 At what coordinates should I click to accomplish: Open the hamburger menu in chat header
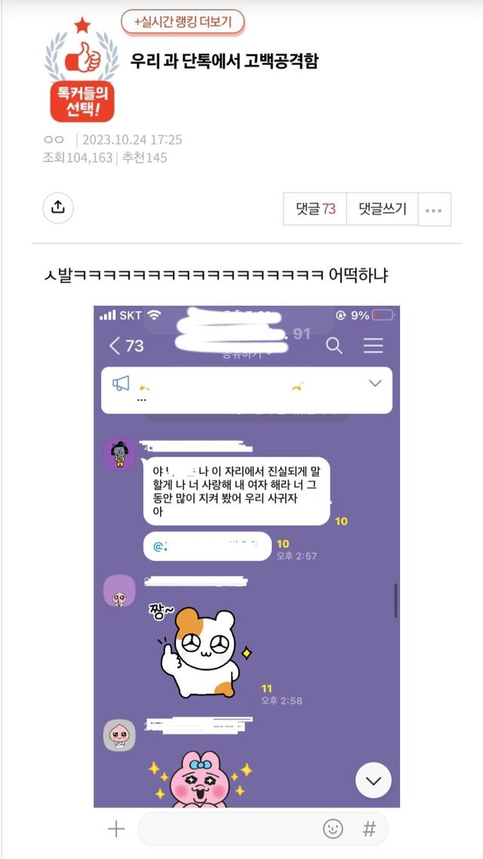pos(374,346)
